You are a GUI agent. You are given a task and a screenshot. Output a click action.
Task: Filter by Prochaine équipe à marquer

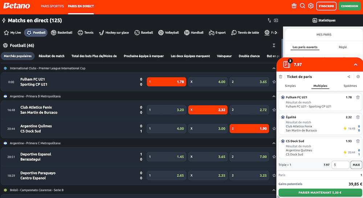click(x=143, y=56)
